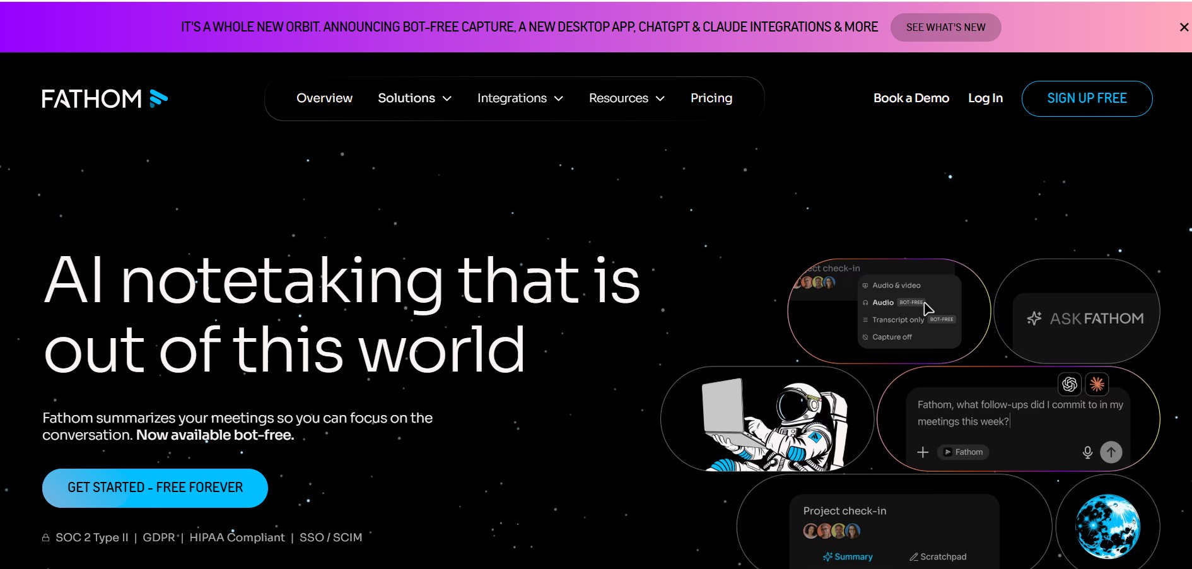Send the prompt with the up-arrow button
This screenshot has height=569, width=1192.
(1111, 452)
